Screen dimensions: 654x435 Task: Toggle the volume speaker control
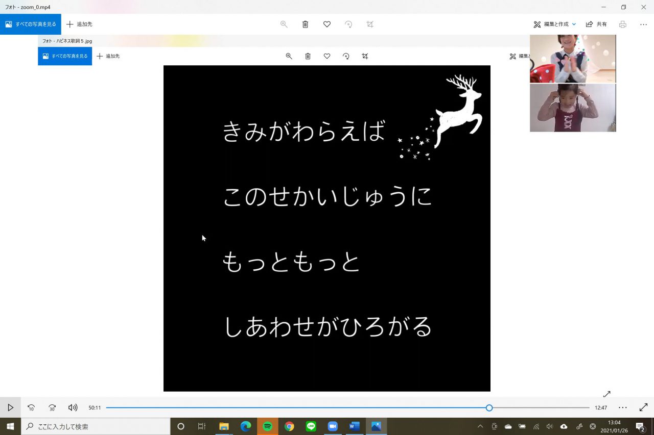73,407
